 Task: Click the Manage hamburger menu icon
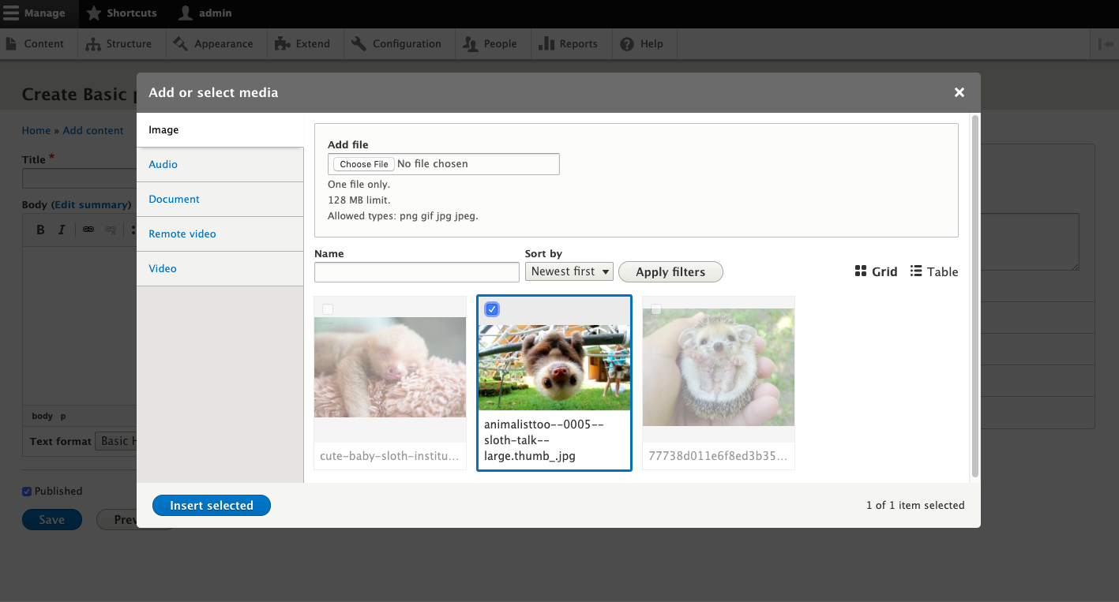(11, 13)
